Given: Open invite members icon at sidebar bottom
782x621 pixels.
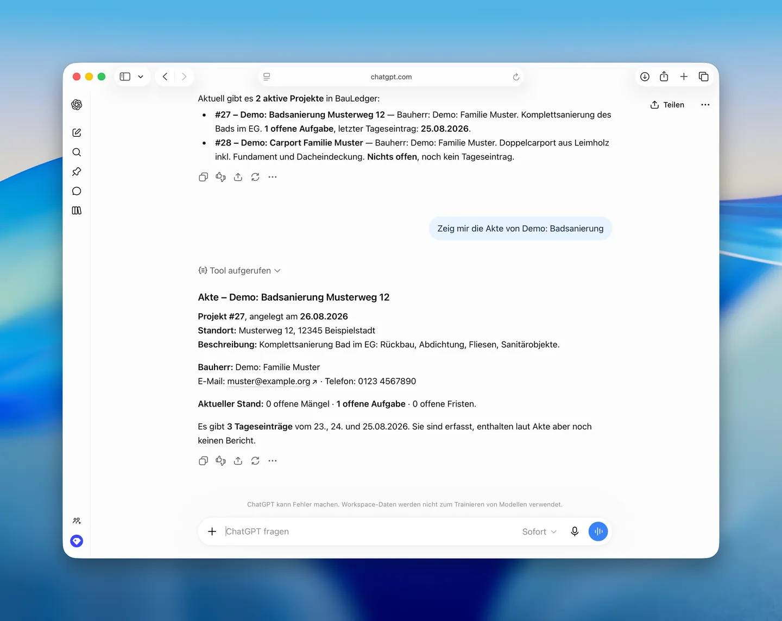Looking at the screenshot, I should click(77, 521).
